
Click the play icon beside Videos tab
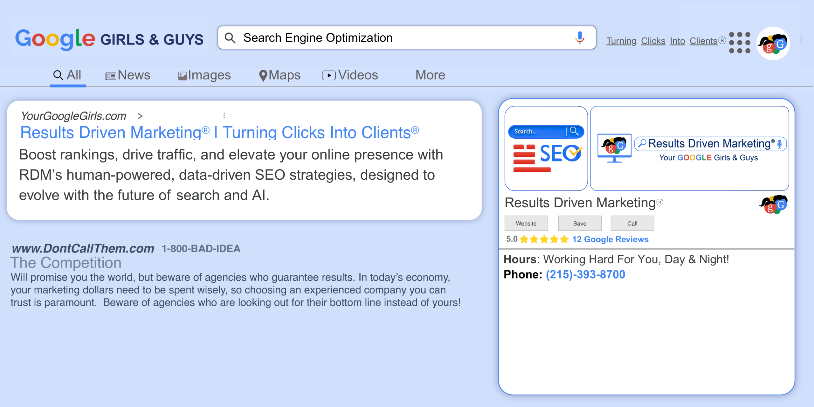(x=329, y=75)
